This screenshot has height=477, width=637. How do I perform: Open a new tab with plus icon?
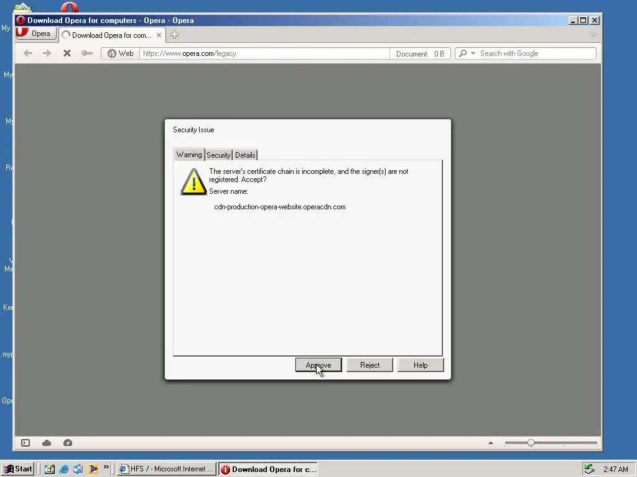pyautogui.click(x=174, y=35)
